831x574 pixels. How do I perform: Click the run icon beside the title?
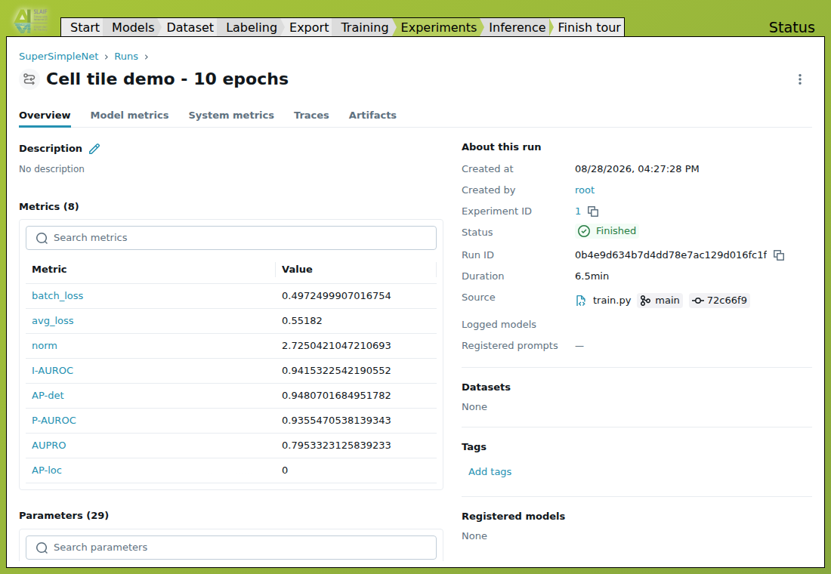click(29, 79)
